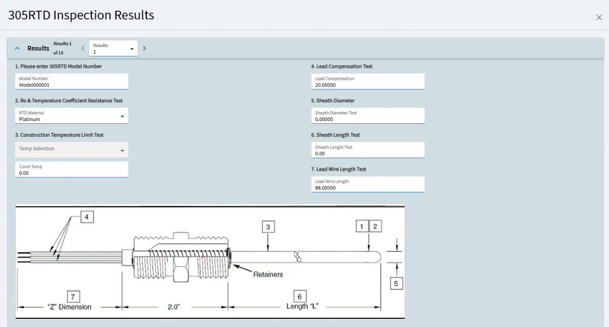This screenshot has width=609, height=327.
Task: Click callout box 4 in the diagram
Action: [x=87, y=217]
